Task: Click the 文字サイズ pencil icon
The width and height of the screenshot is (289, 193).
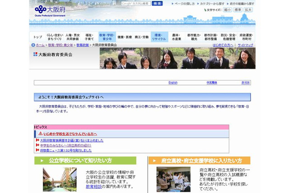Action: tap(205, 10)
